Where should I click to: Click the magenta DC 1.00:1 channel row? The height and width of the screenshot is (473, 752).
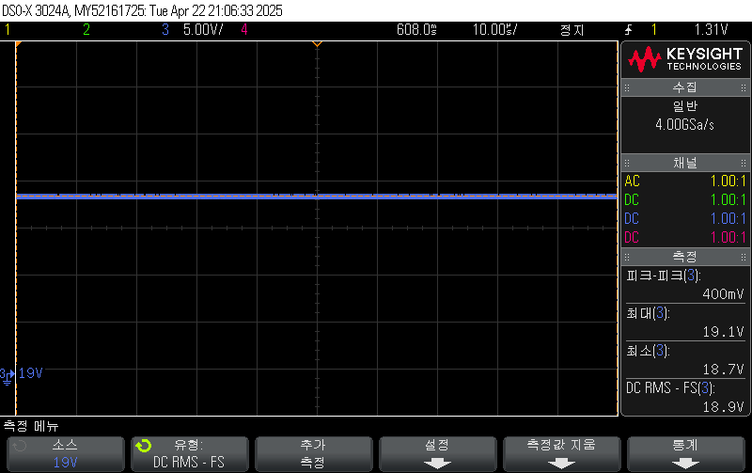(x=685, y=238)
